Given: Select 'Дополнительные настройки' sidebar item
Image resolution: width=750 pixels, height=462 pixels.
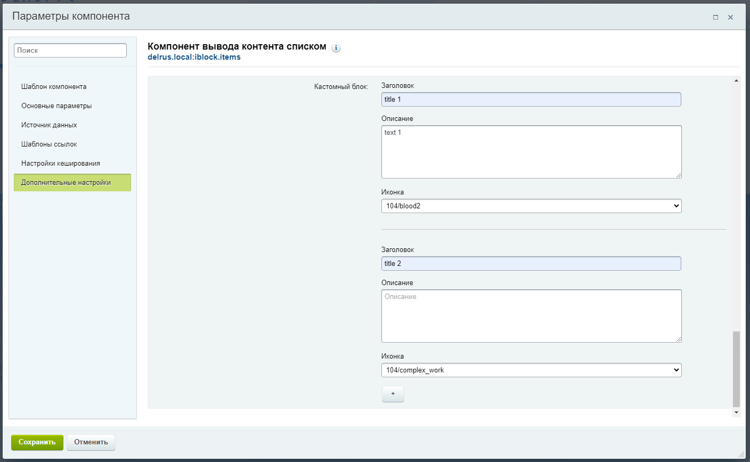Looking at the screenshot, I should tap(66, 182).
